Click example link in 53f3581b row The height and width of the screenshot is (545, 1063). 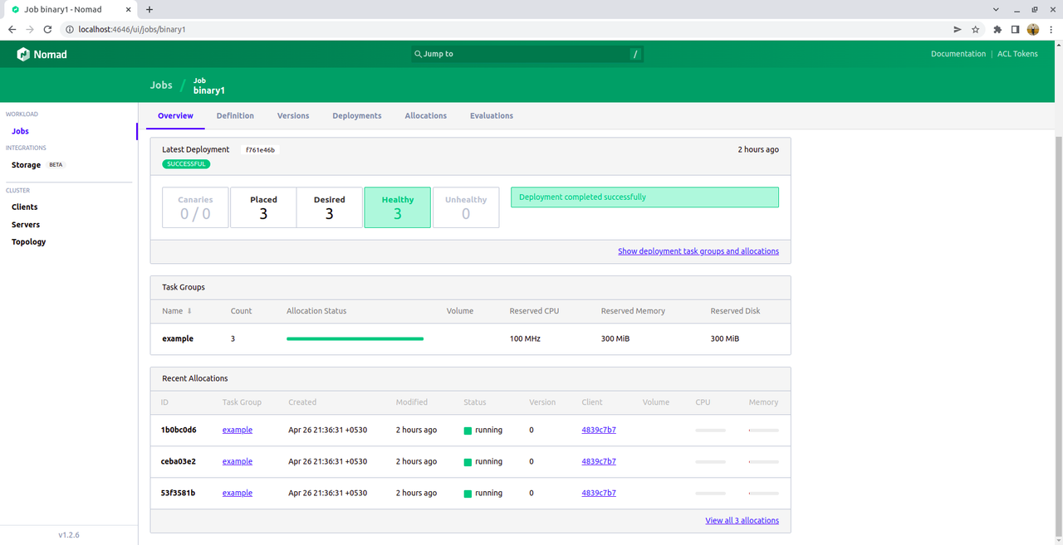coord(238,493)
